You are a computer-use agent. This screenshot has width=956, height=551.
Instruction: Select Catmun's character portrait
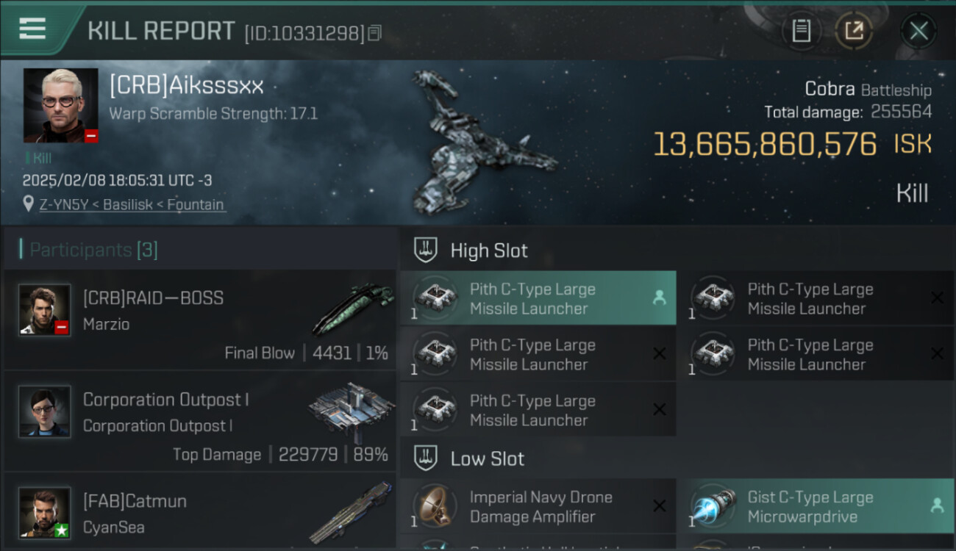click(x=45, y=513)
